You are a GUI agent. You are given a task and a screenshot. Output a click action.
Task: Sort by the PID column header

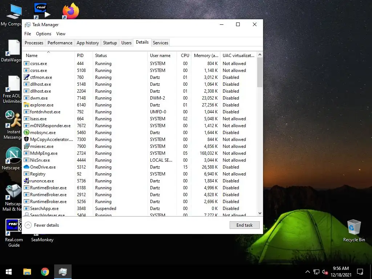(84, 56)
